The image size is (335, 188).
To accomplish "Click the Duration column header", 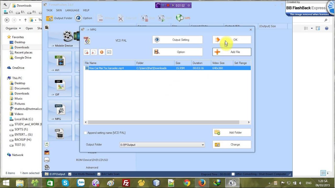I will coord(201,63).
